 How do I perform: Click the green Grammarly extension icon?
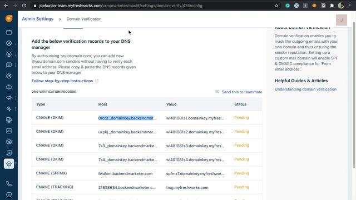click(x=288, y=6)
